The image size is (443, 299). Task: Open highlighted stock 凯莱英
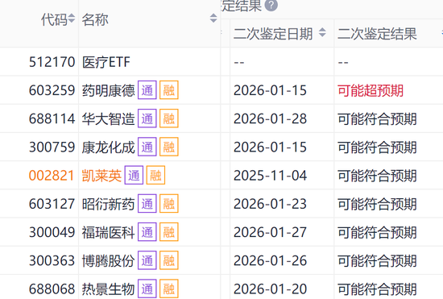pyautogui.click(x=101, y=176)
